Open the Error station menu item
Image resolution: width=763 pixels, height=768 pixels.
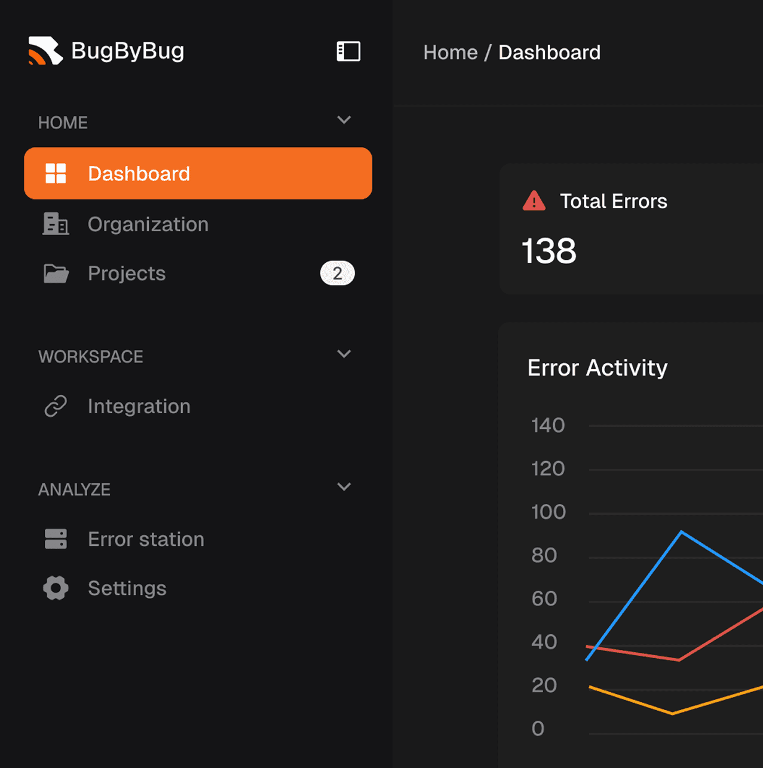(198, 539)
